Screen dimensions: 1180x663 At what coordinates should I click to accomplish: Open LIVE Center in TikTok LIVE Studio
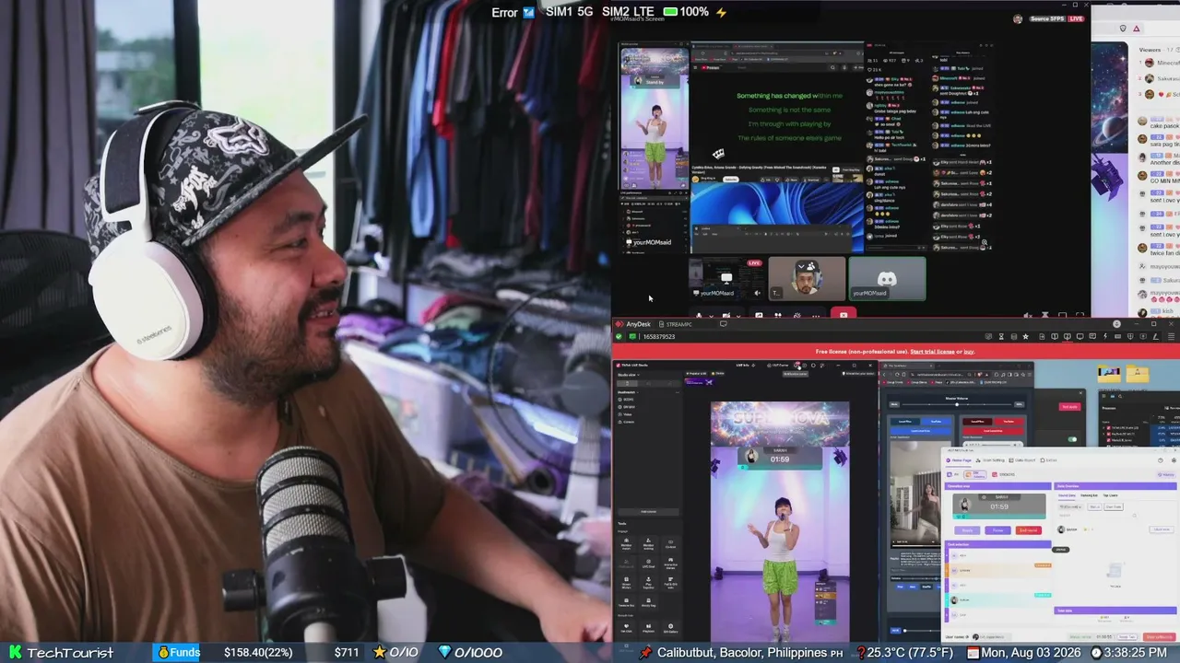click(779, 366)
